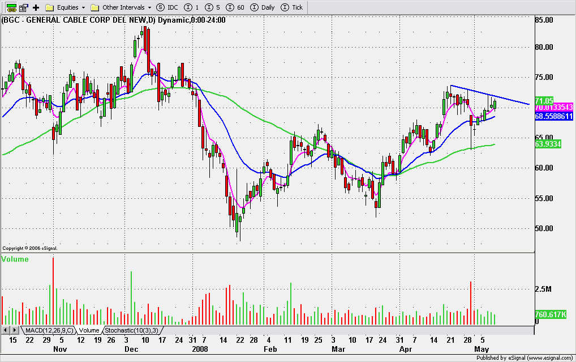Select the Volume study tab
576x362 pixels.
(89, 330)
